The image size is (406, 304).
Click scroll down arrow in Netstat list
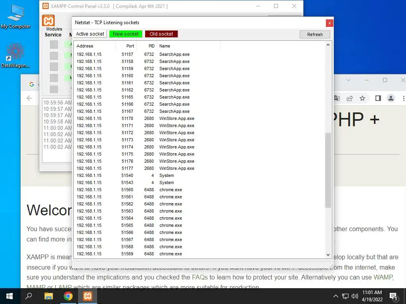[328, 255]
